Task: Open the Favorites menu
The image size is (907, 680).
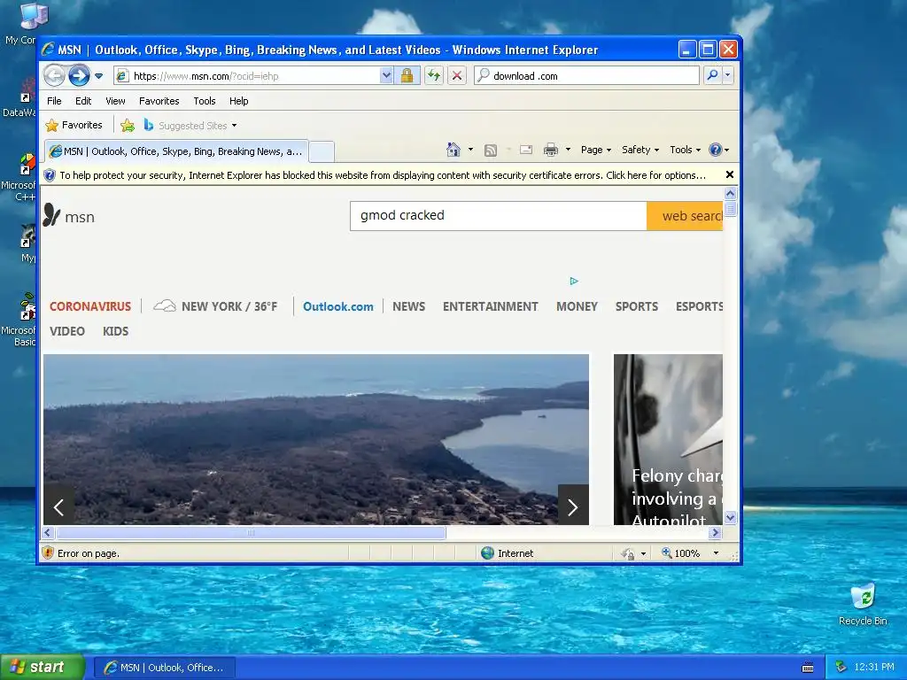Action: pyautogui.click(x=159, y=101)
